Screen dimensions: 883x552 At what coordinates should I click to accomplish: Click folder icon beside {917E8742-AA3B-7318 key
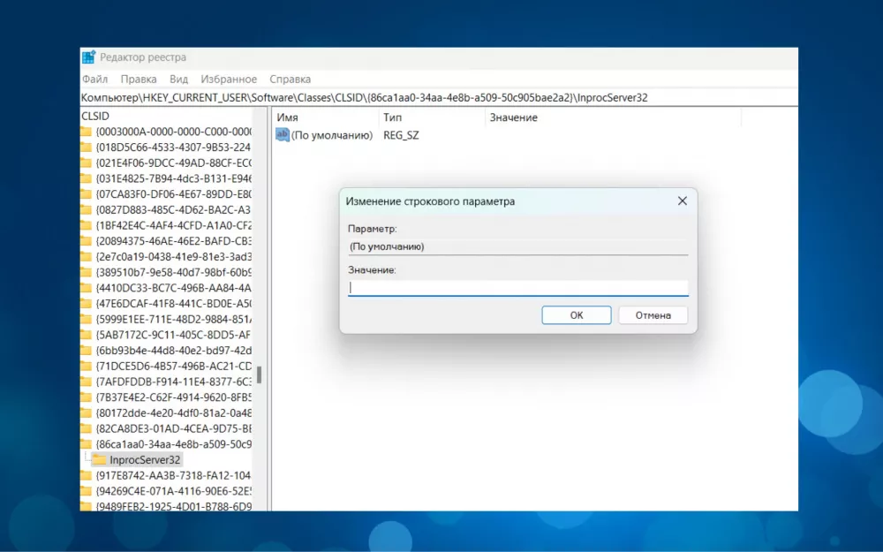(x=86, y=476)
